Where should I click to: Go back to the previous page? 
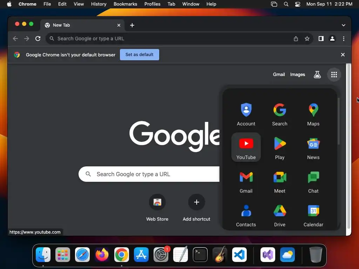click(x=15, y=39)
